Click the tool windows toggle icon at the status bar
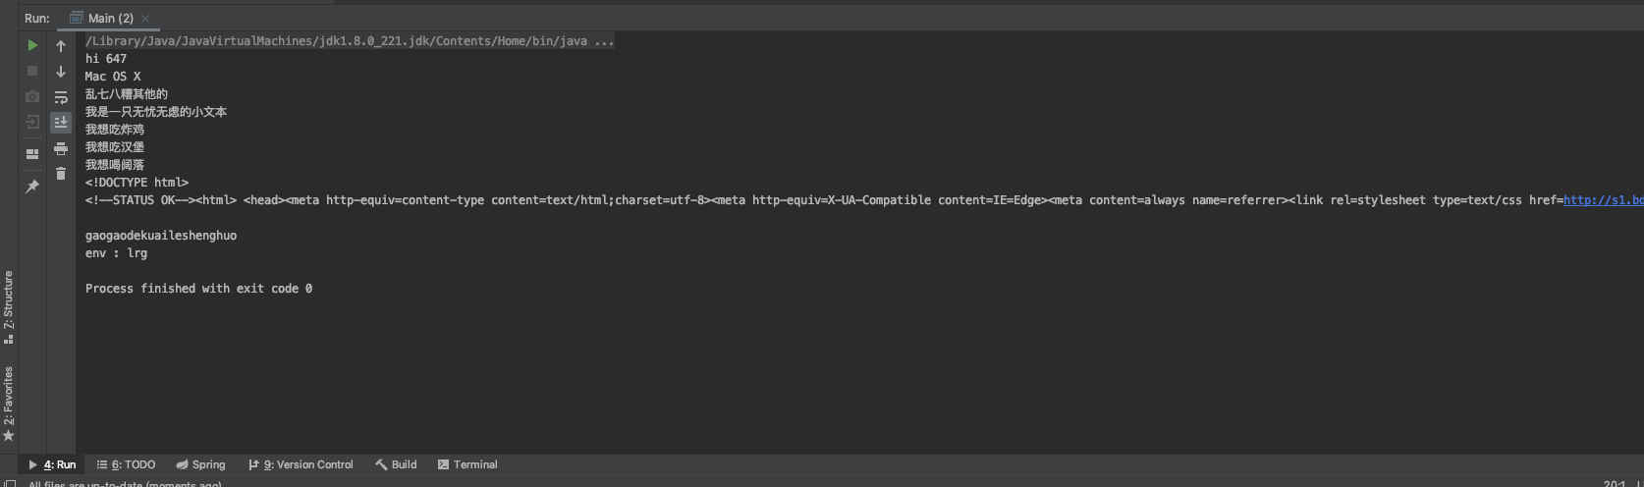The width and height of the screenshot is (1644, 487). click(x=10, y=482)
